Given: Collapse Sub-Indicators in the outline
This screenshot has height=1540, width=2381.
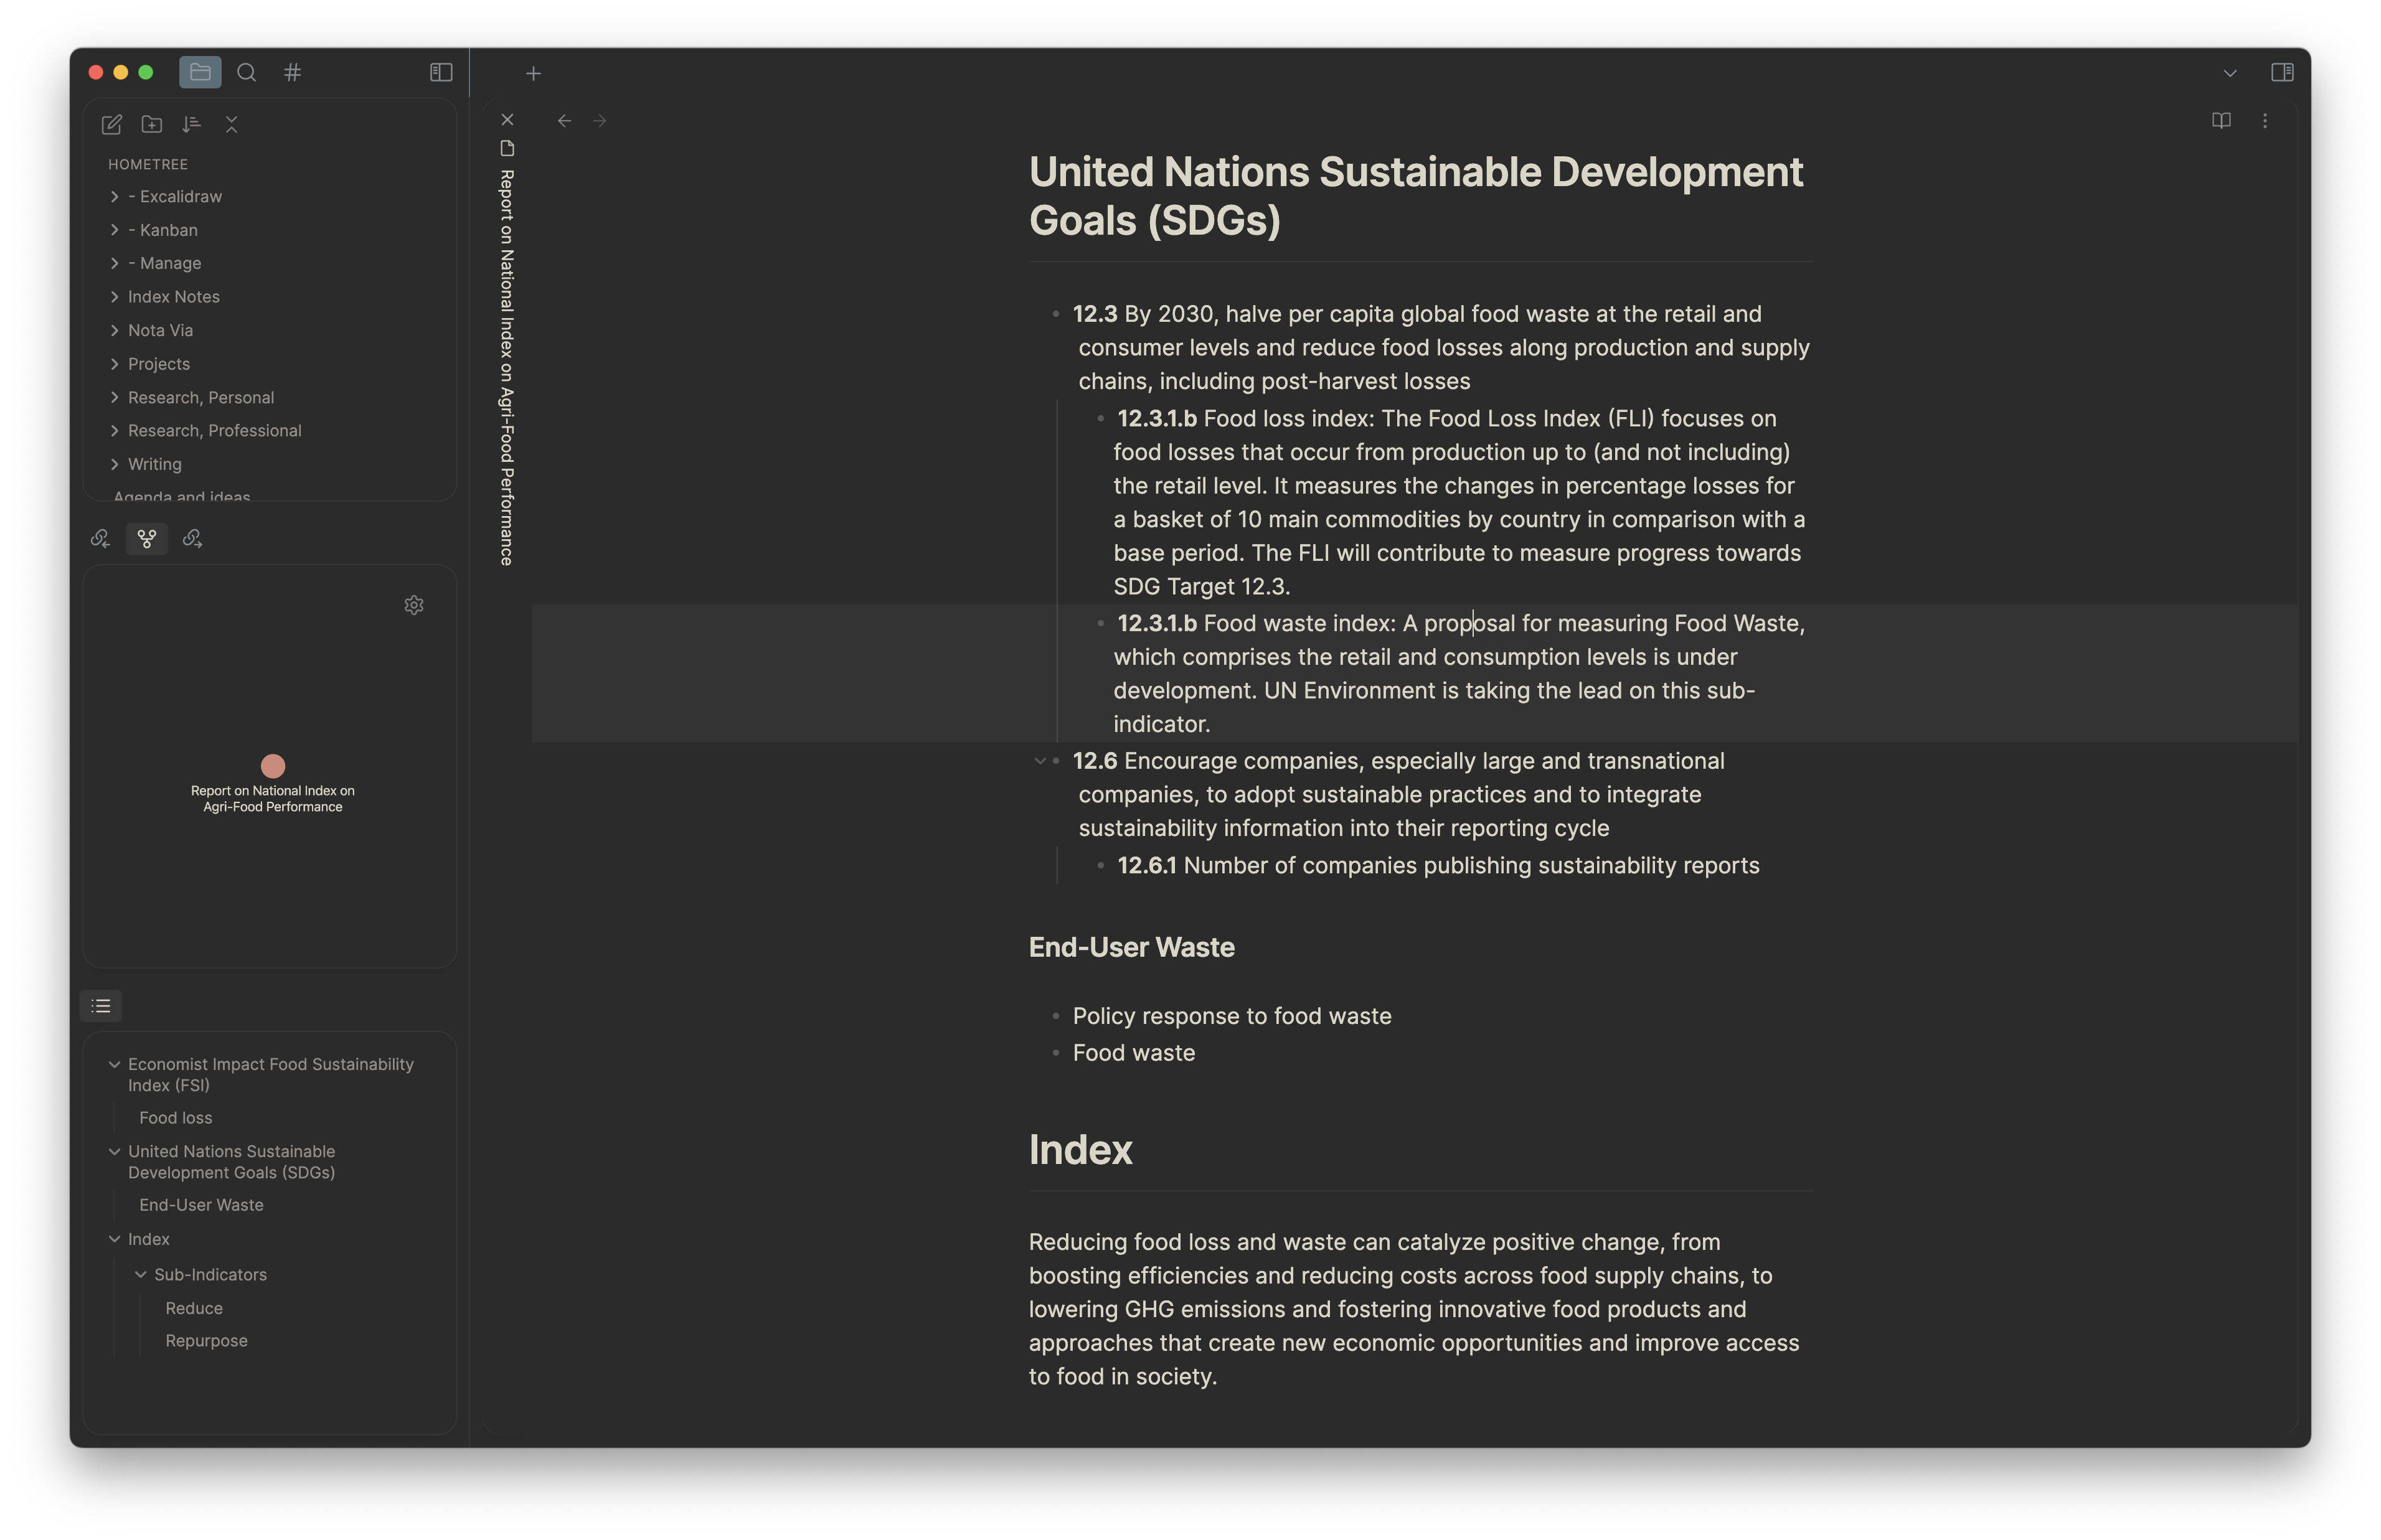Looking at the screenshot, I should 140,1274.
